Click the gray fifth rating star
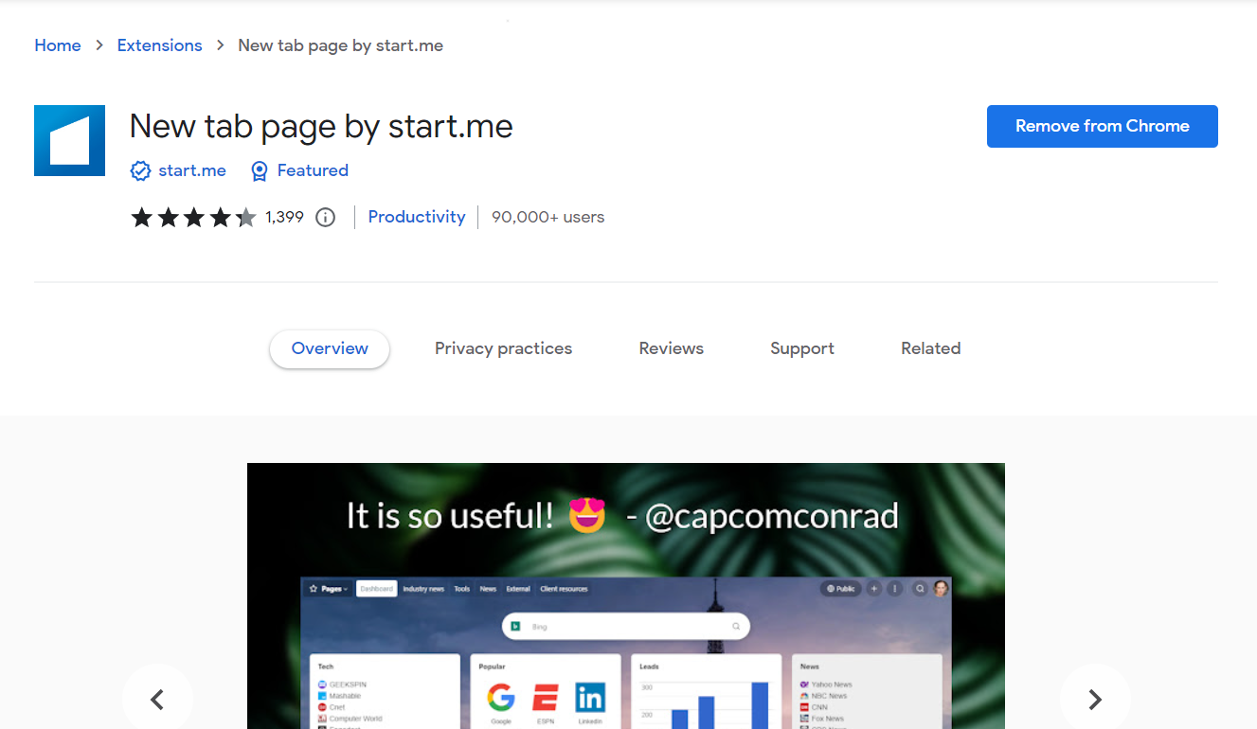The height and width of the screenshot is (729, 1257). [x=246, y=217]
